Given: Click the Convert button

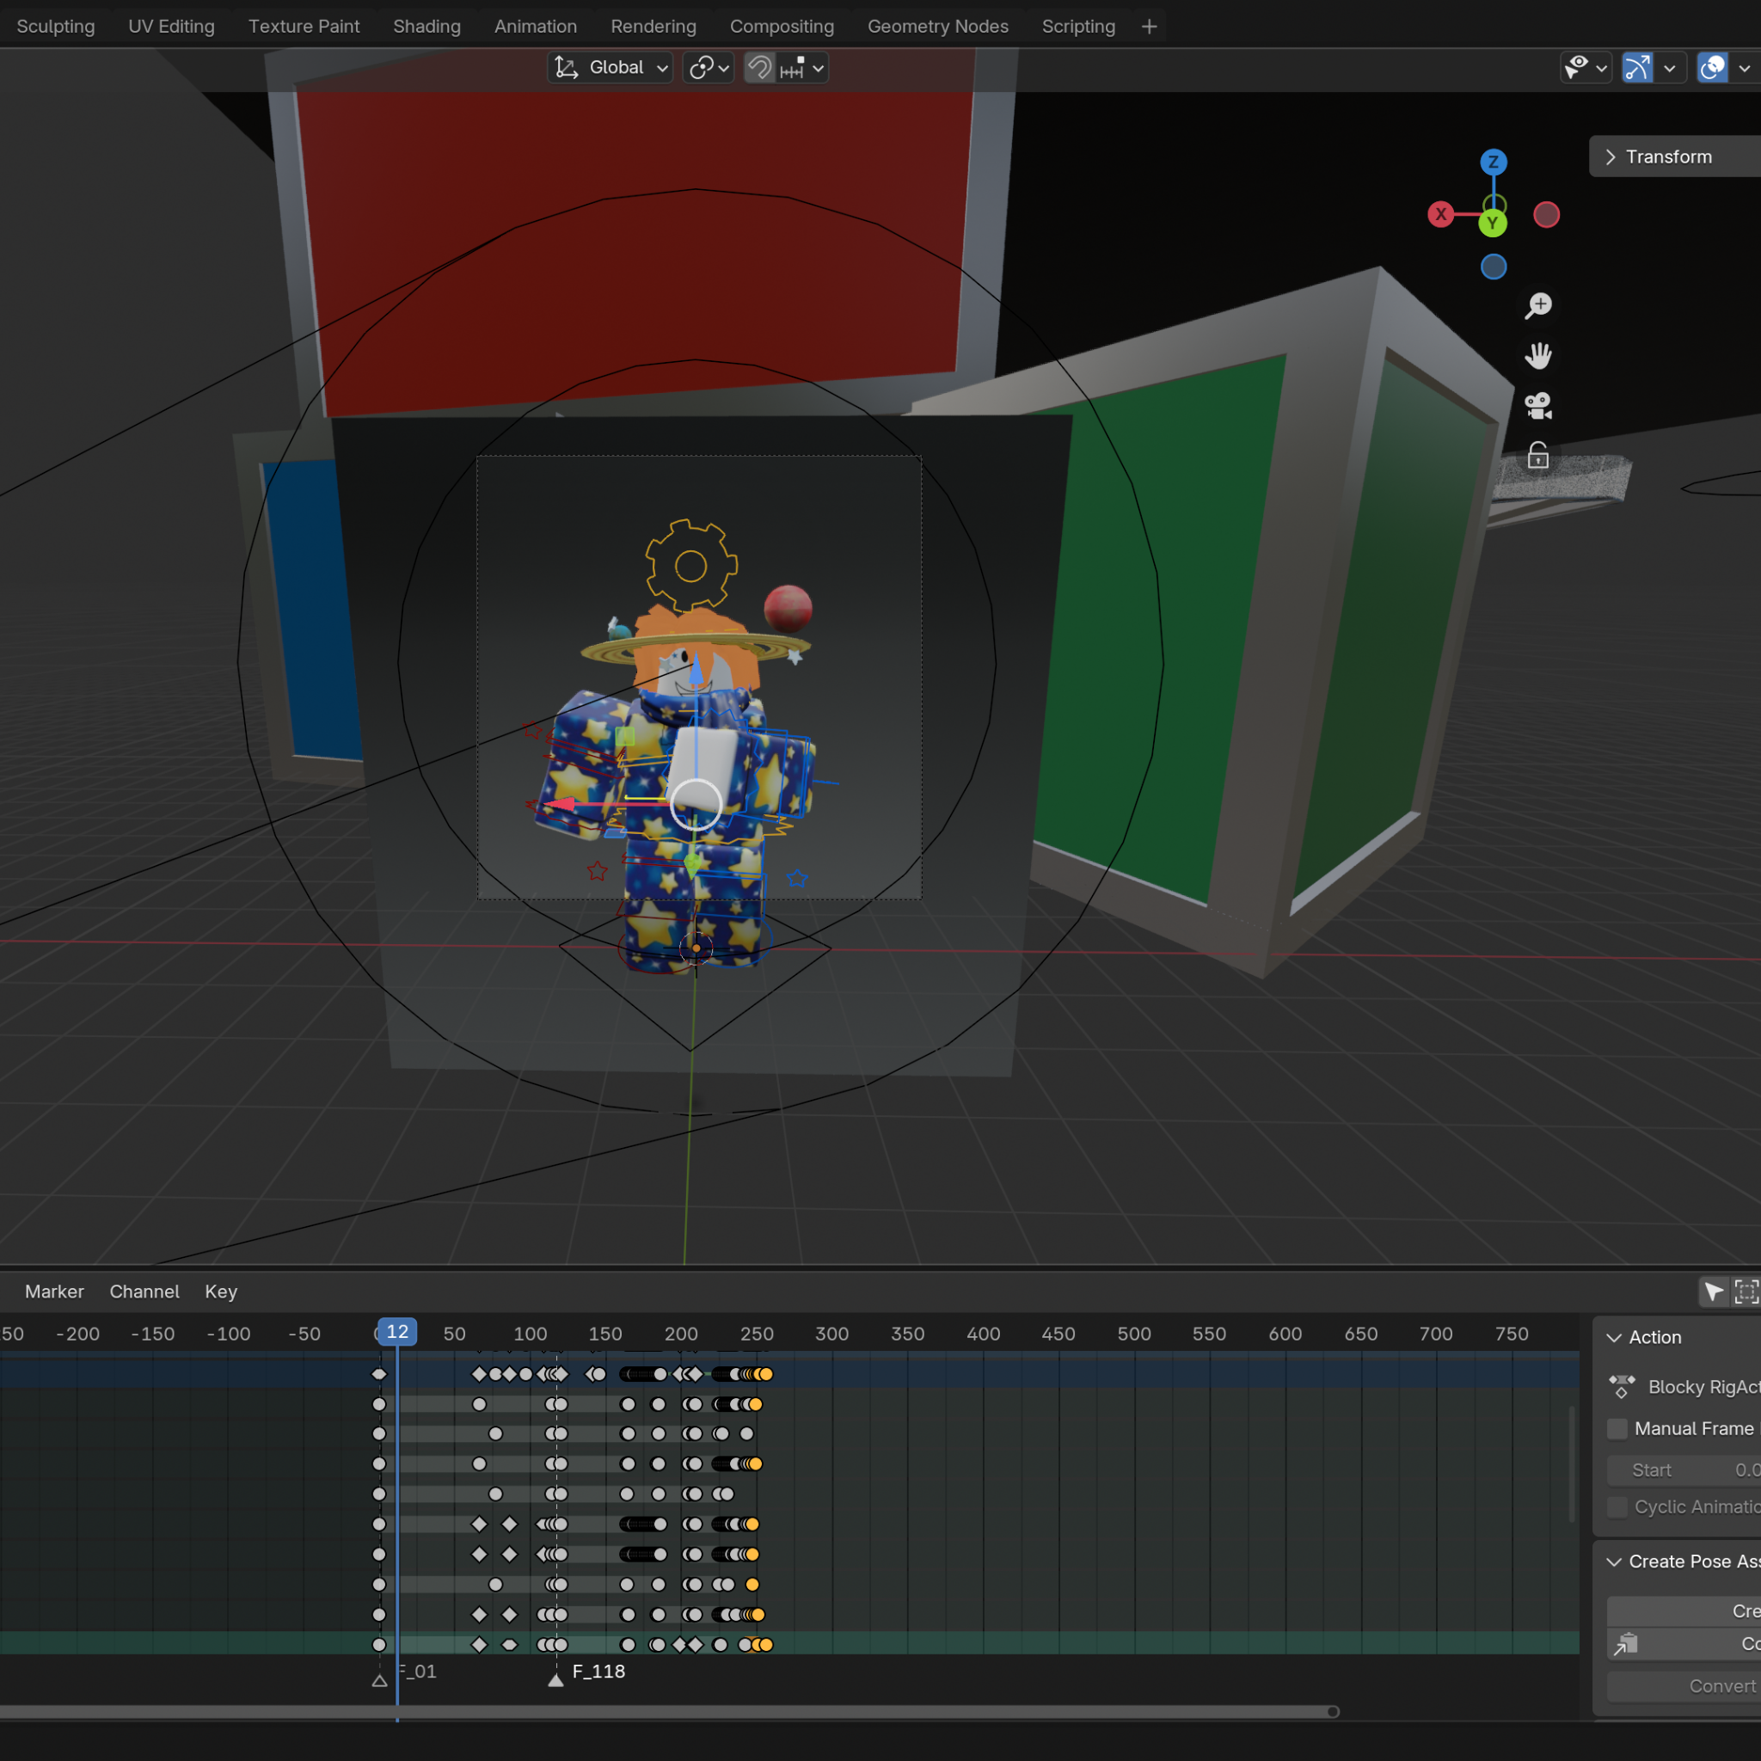Looking at the screenshot, I should point(1684,1686).
